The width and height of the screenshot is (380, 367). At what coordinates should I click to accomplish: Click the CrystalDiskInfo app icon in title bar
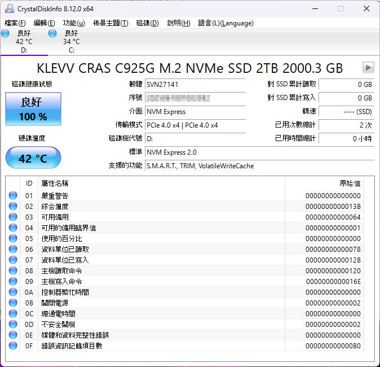(9, 8)
